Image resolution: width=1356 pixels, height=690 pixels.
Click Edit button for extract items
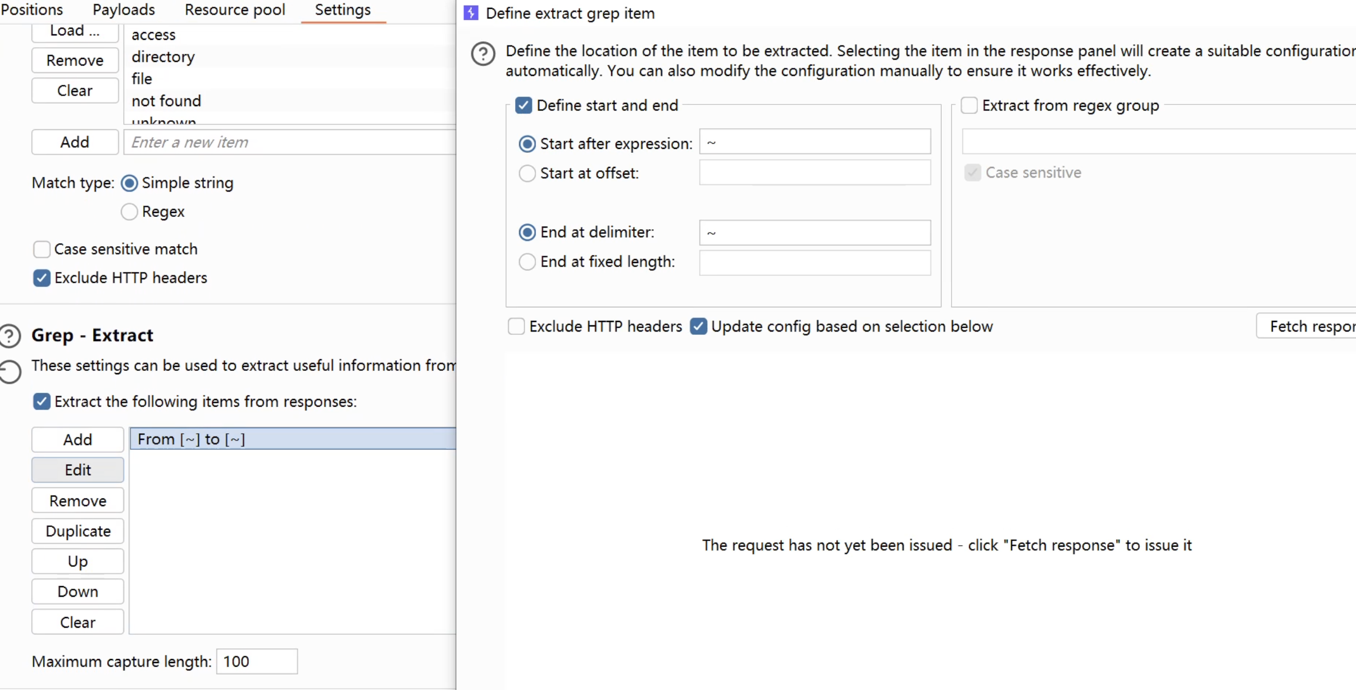[x=78, y=470]
